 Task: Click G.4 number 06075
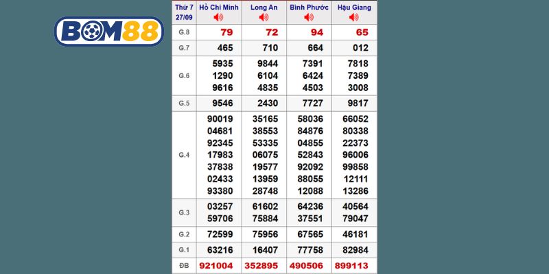[x=266, y=155]
